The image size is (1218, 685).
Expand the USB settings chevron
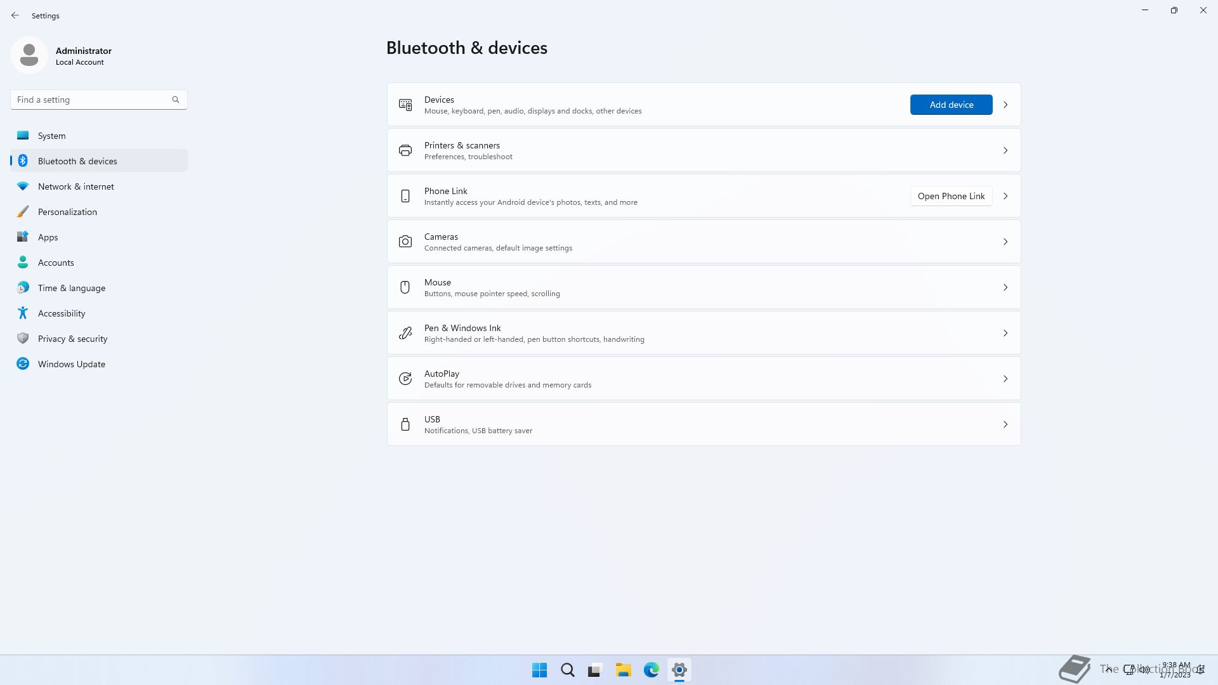1005,424
